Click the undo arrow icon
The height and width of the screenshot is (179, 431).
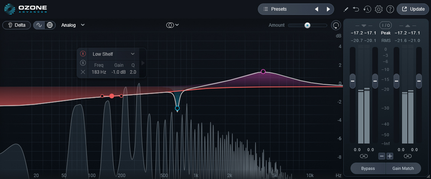pyautogui.click(x=356, y=9)
